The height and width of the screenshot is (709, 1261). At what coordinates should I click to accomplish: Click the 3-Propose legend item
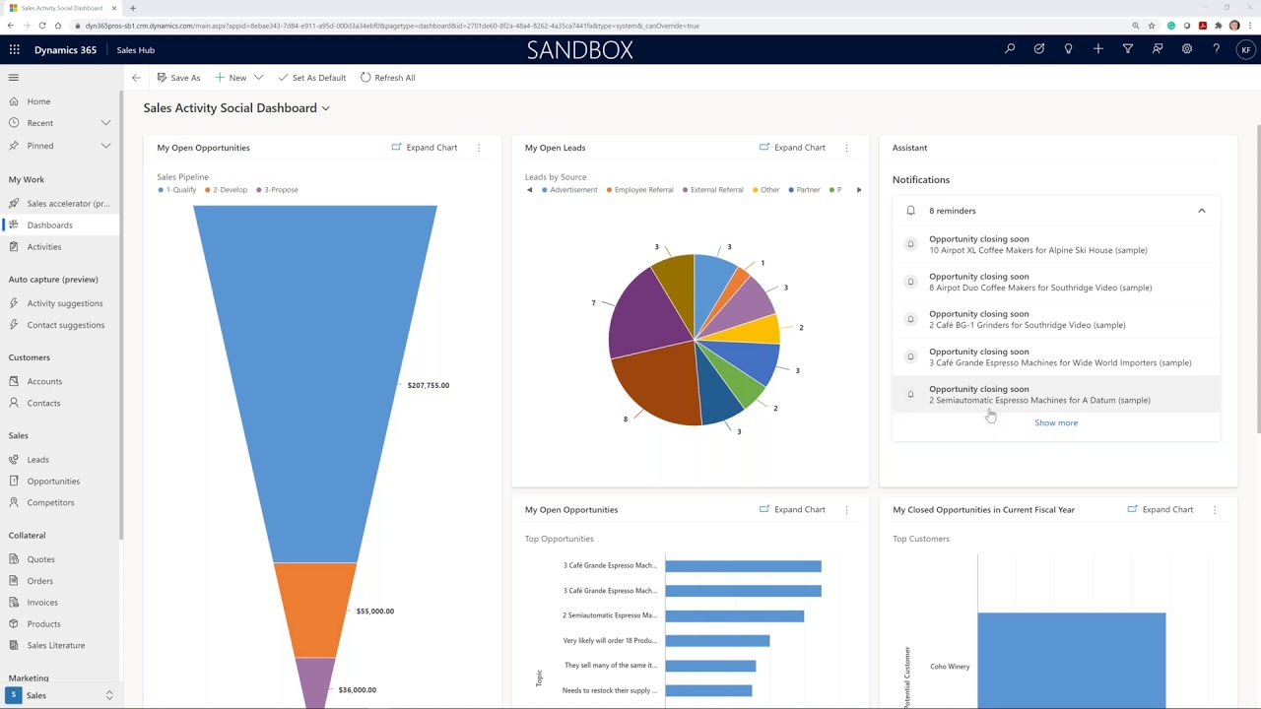coord(277,190)
